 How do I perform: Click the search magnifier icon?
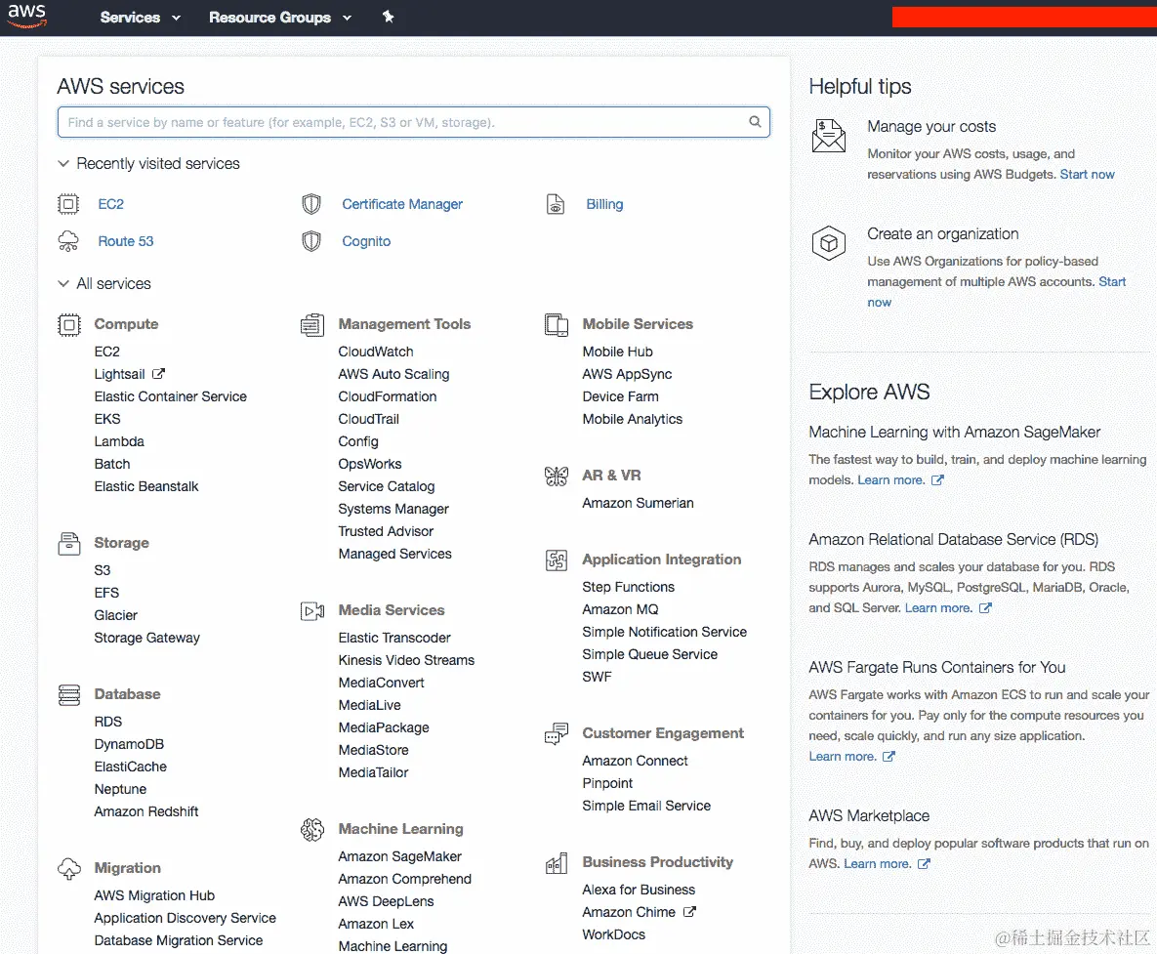click(x=755, y=122)
